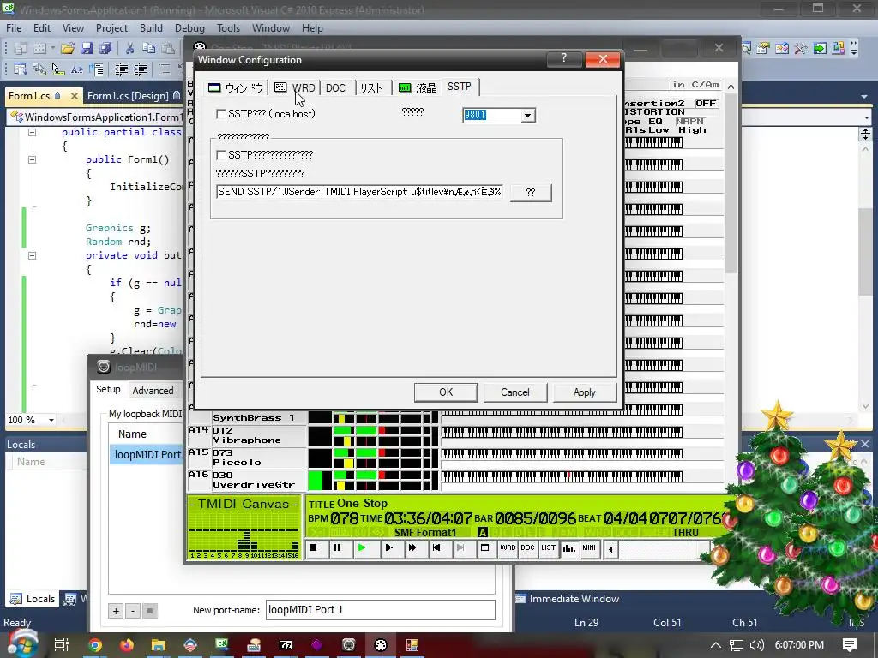This screenshot has height=658, width=878.
Task: Open the Build menu
Action: (x=151, y=28)
